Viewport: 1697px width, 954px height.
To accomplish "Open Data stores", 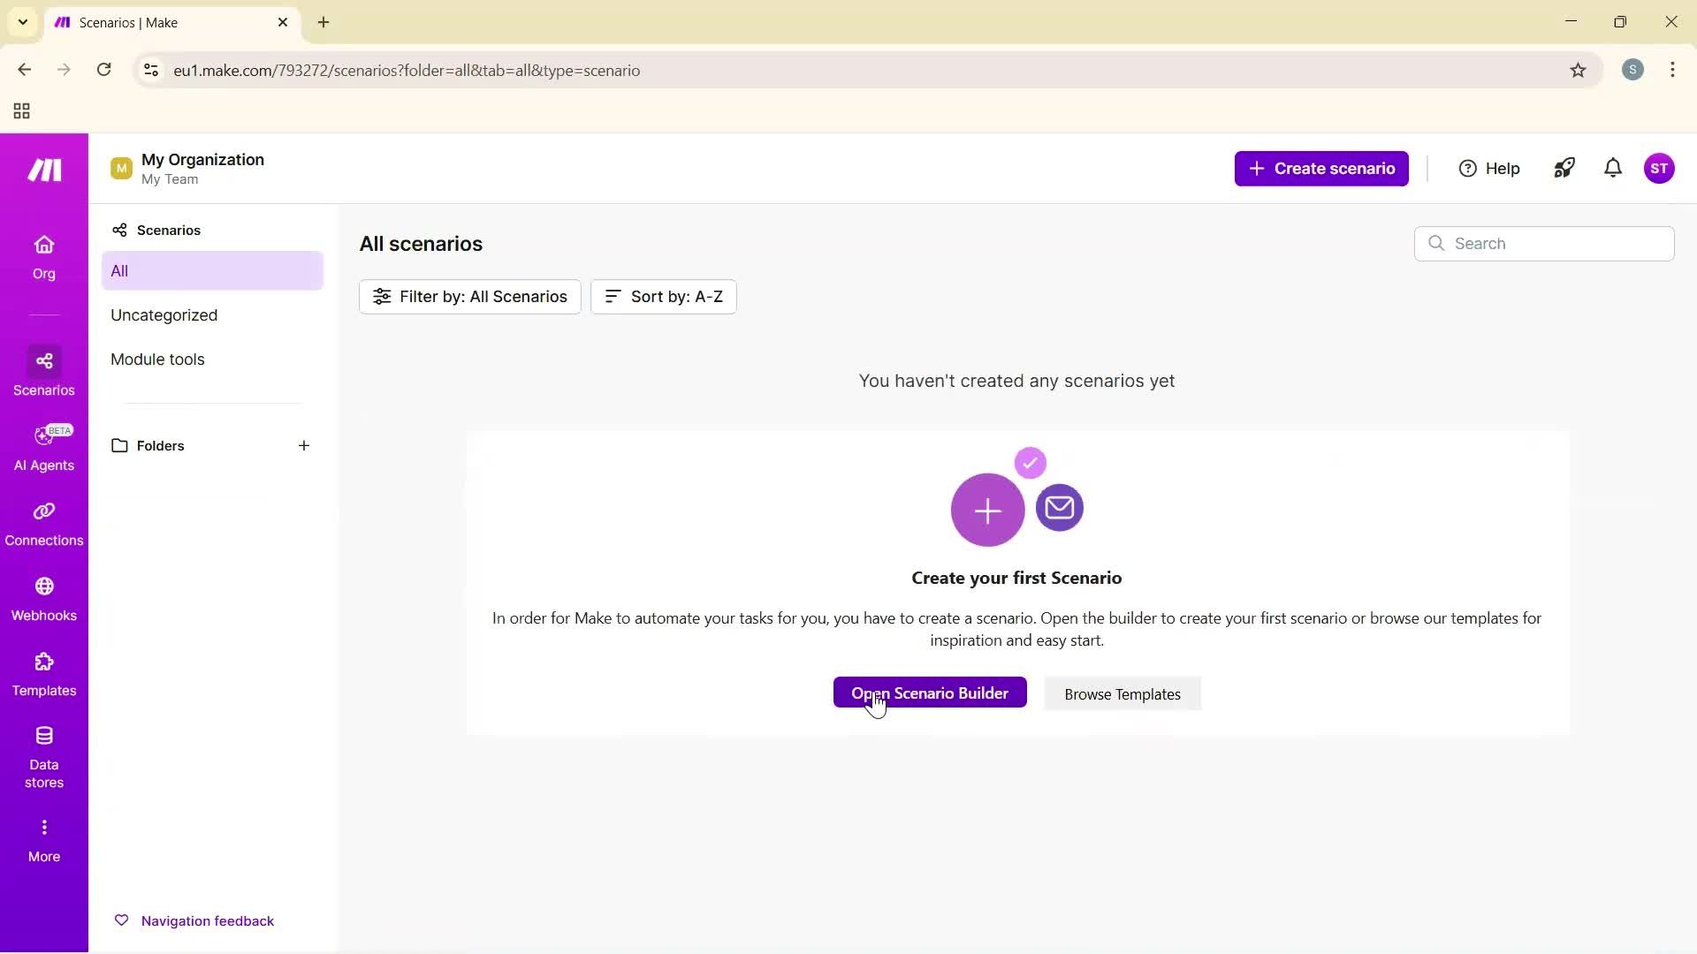I will tap(43, 755).
